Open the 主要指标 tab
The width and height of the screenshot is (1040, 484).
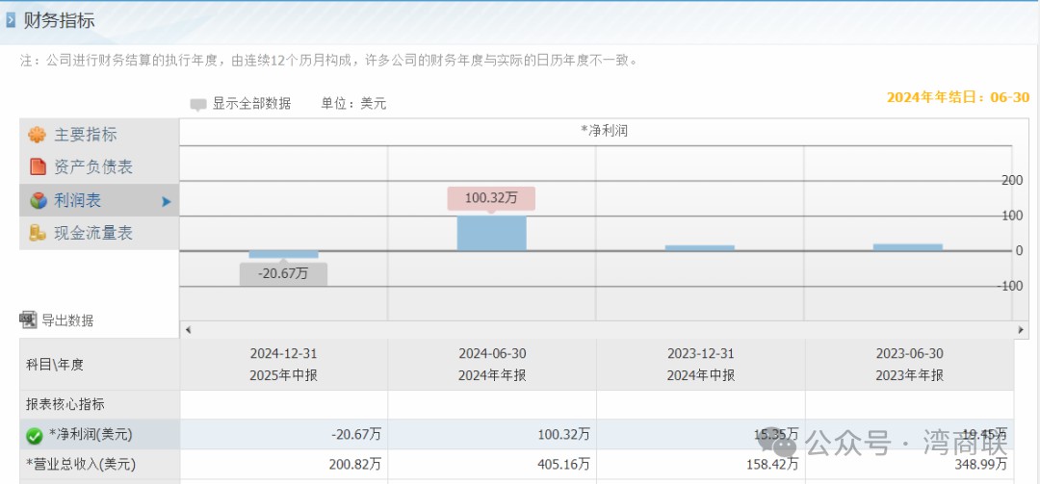click(x=85, y=135)
